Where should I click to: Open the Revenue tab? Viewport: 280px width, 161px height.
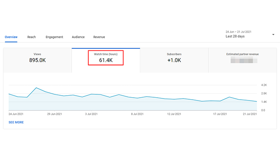point(99,37)
